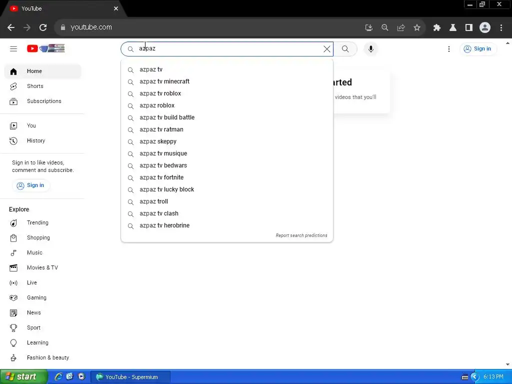512x384 pixels.
Task: Open Gaming under Explore
Action: [43, 298]
